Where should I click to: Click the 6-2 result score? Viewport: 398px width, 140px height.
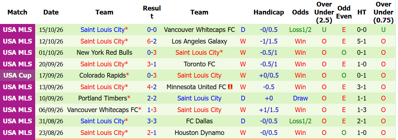(152, 41)
